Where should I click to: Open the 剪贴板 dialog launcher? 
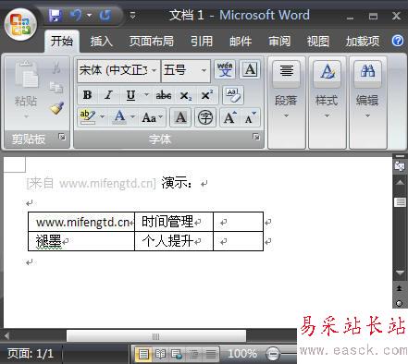(x=62, y=137)
